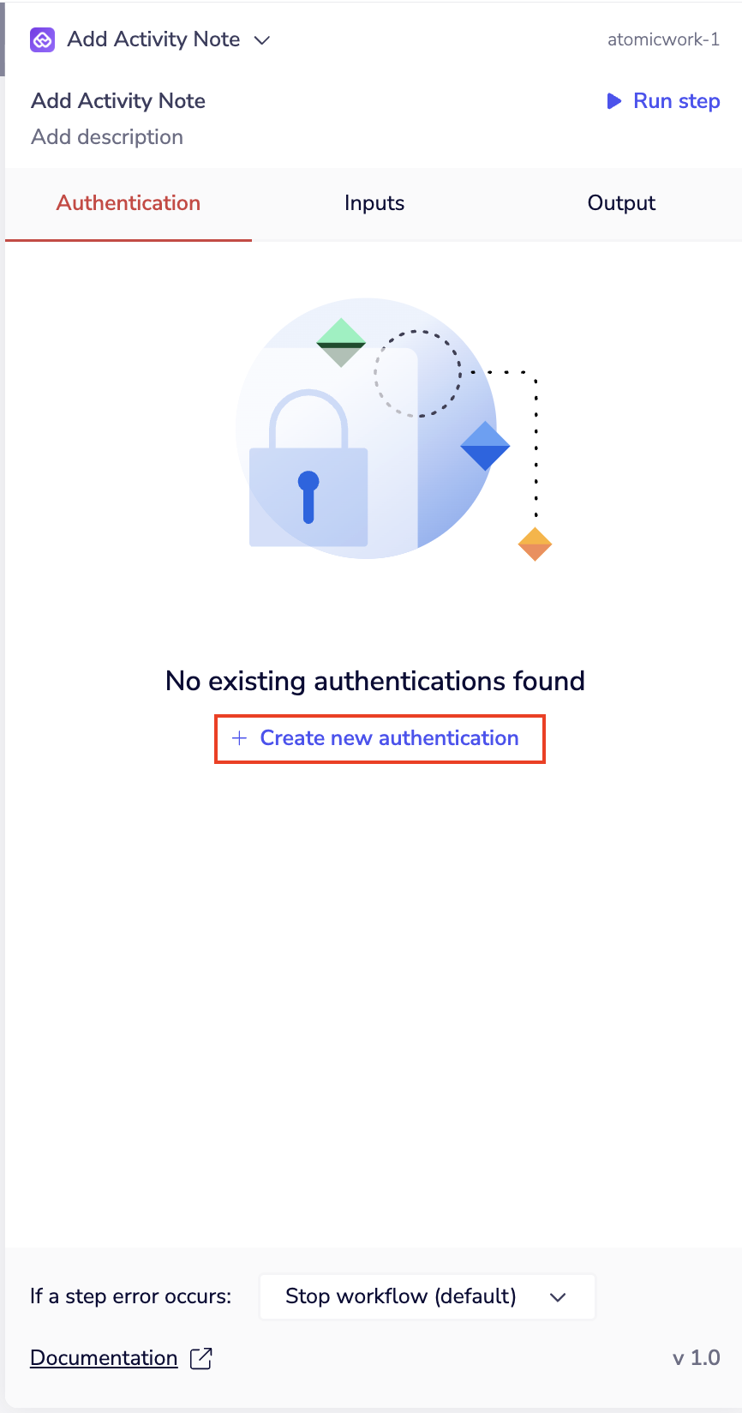
Task: Open the Inputs tab
Action: pyautogui.click(x=374, y=203)
